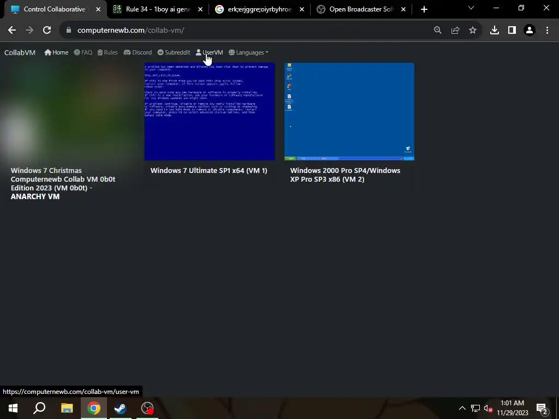Click the Windows 2000 Pro SP4 title
The height and width of the screenshot is (419, 559).
click(x=345, y=175)
